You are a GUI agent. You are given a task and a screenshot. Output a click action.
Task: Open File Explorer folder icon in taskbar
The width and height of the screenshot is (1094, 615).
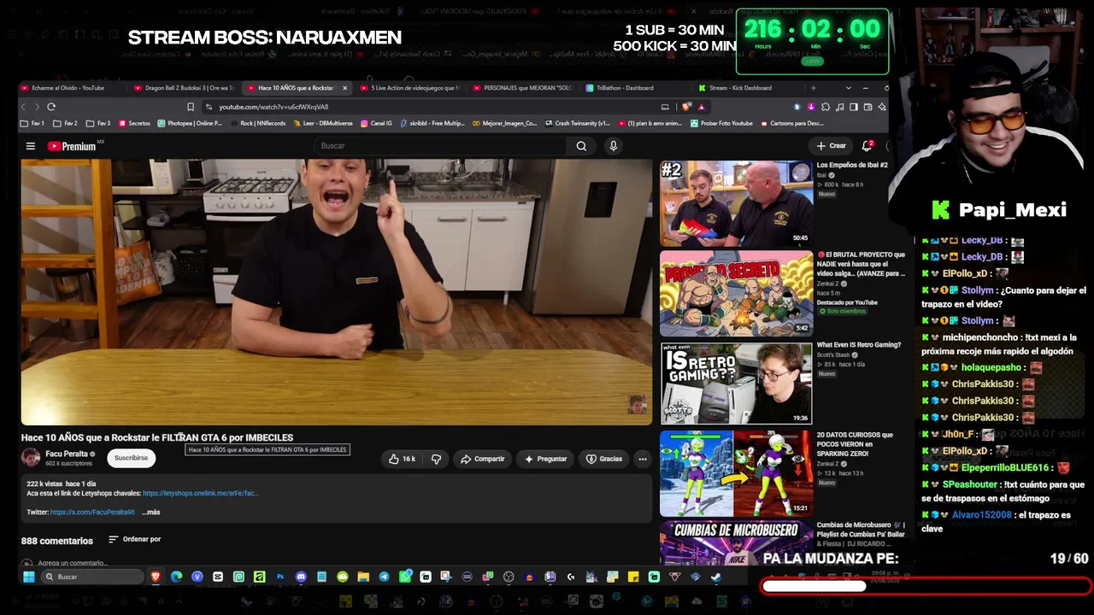point(363,577)
